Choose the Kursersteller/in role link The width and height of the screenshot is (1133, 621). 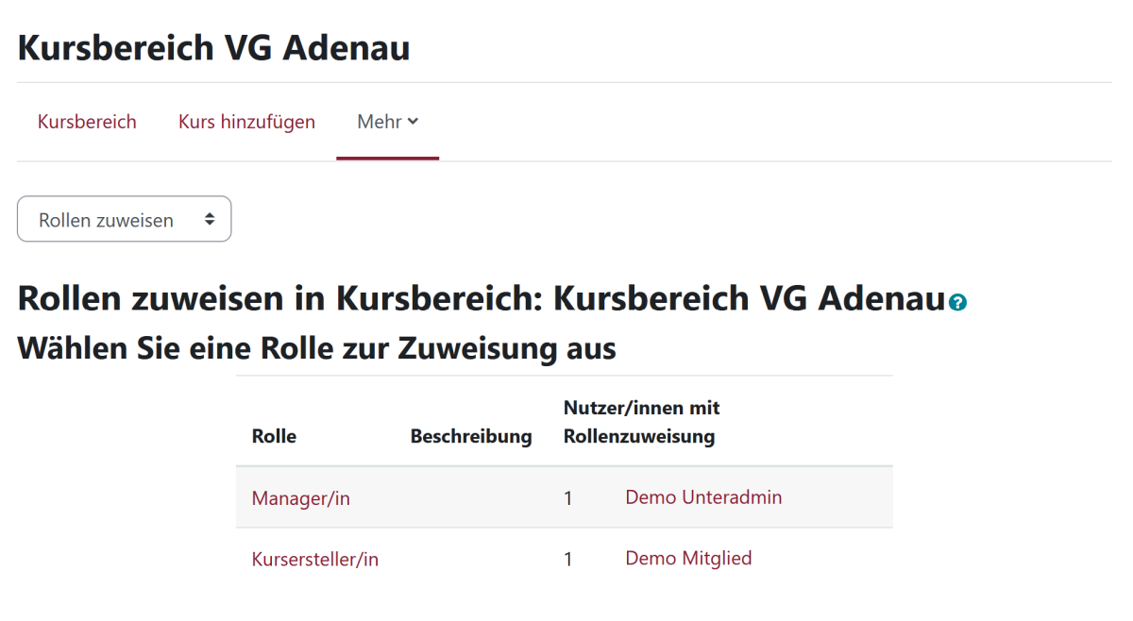[x=314, y=560]
